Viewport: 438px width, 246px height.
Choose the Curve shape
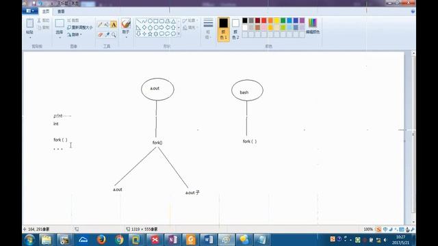click(144, 21)
